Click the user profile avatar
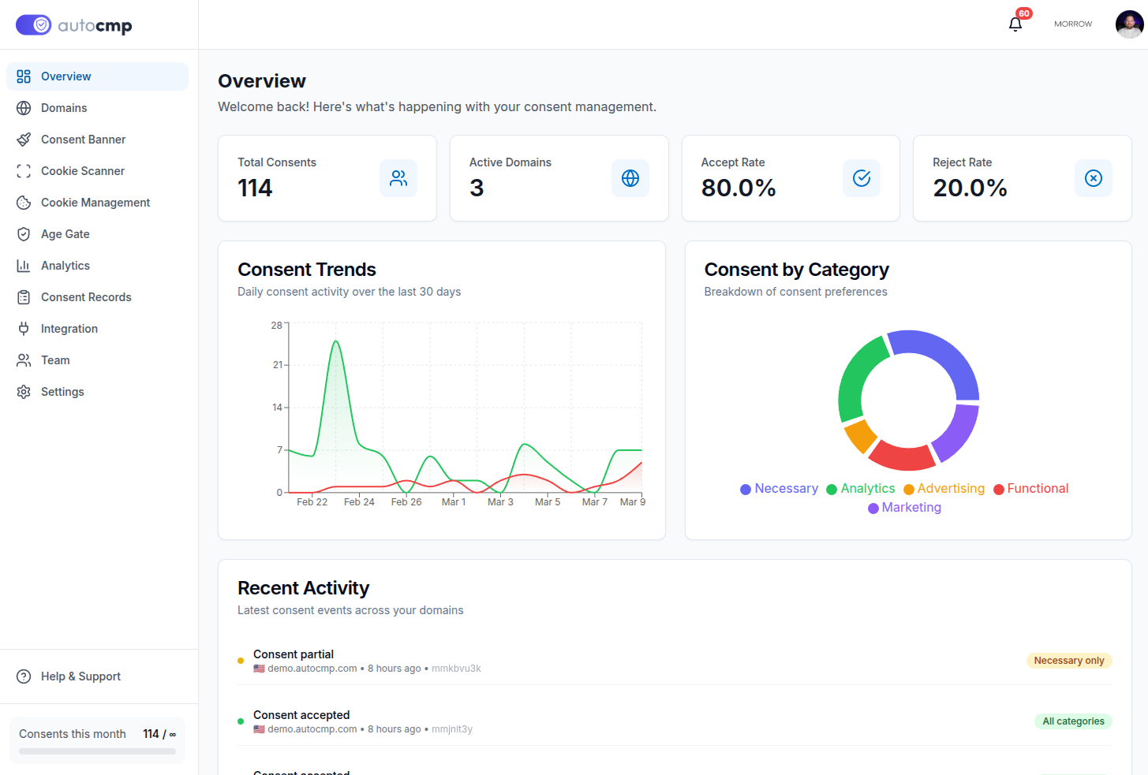This screenshot has width=1148, height=775. point(1129,24)
